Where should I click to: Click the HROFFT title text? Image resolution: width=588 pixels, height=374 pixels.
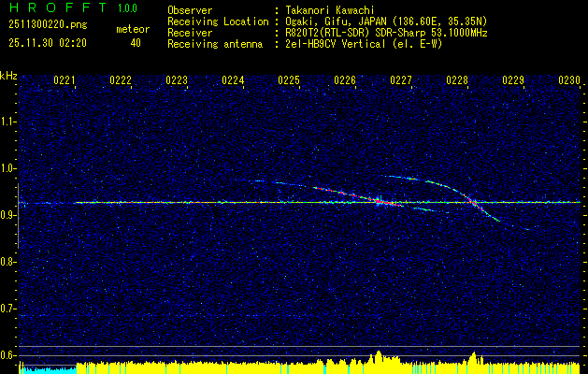coord(59,7)
